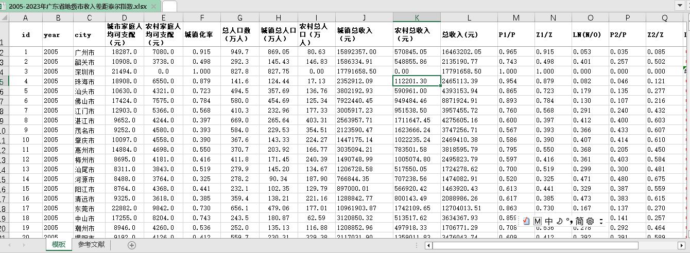
Task: Toggle IME half/full width moon icon
Action: (559, 221)
